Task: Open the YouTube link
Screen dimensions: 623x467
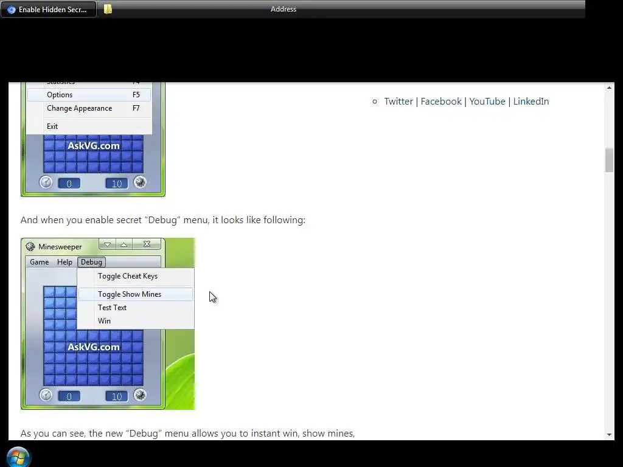Action: [487, 102]
